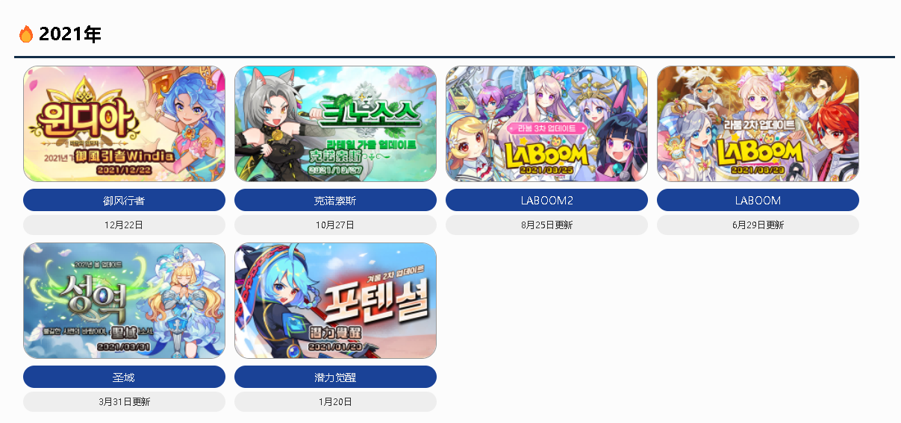Click the 6月29日更新 date label
Image resolution: width=901 pixels, height=423 pixels.
(758, 225)
